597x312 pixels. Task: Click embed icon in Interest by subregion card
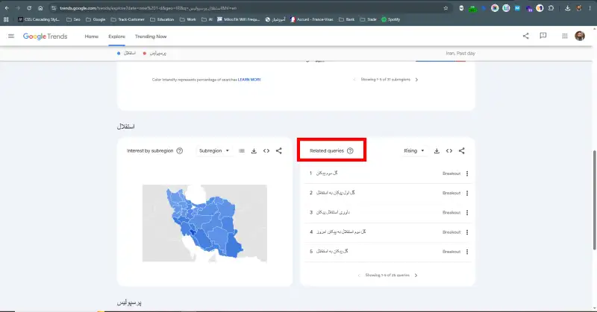[x=266, y=151]
